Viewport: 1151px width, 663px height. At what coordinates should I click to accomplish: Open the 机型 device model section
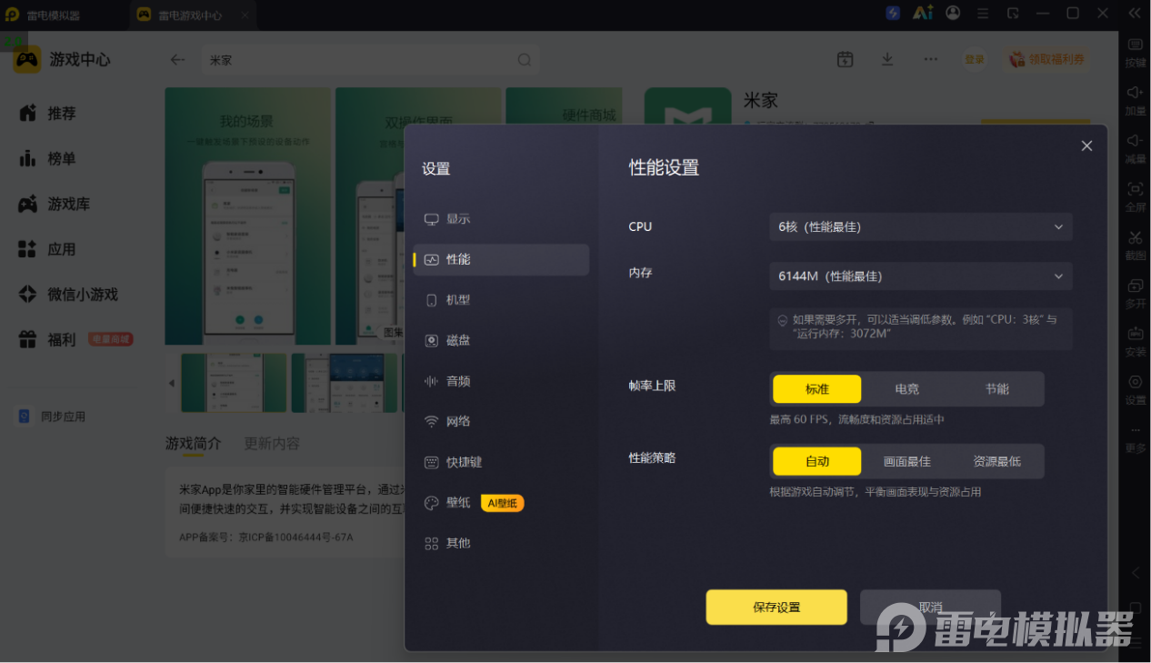point(501,300)
